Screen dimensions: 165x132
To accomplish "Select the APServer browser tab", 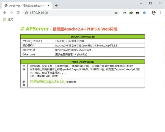I will pos(26,5).
